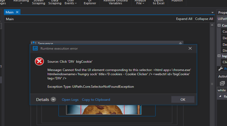227x126 pixels.
Task: Click the UiPath logo in dialog title
Action: pos(35,48)
